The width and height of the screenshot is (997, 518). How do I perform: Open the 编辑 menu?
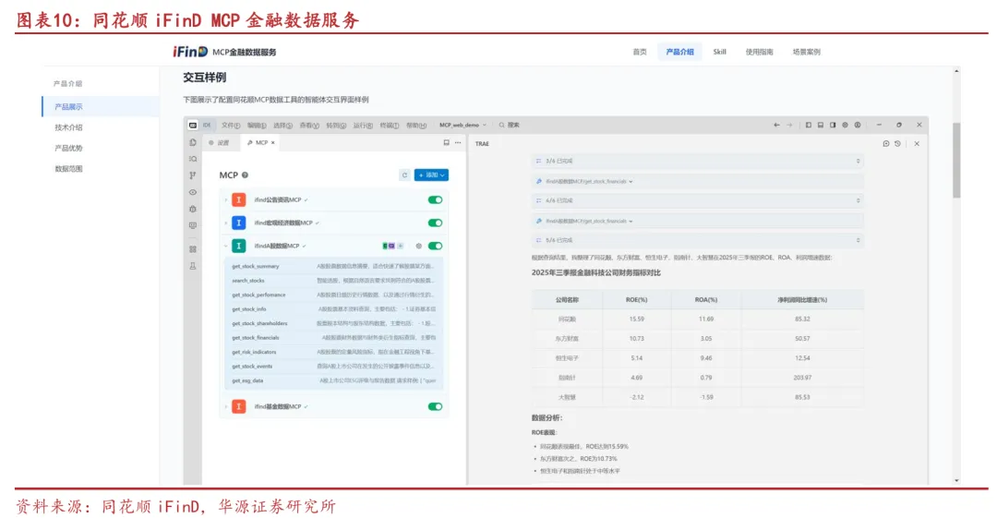257,126
